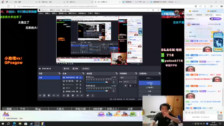Open the filters button in source toolbar
The width and height of the screenshot is (224, 126).
pos(75,69)
